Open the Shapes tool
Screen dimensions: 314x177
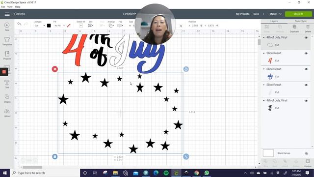[7, 97]
